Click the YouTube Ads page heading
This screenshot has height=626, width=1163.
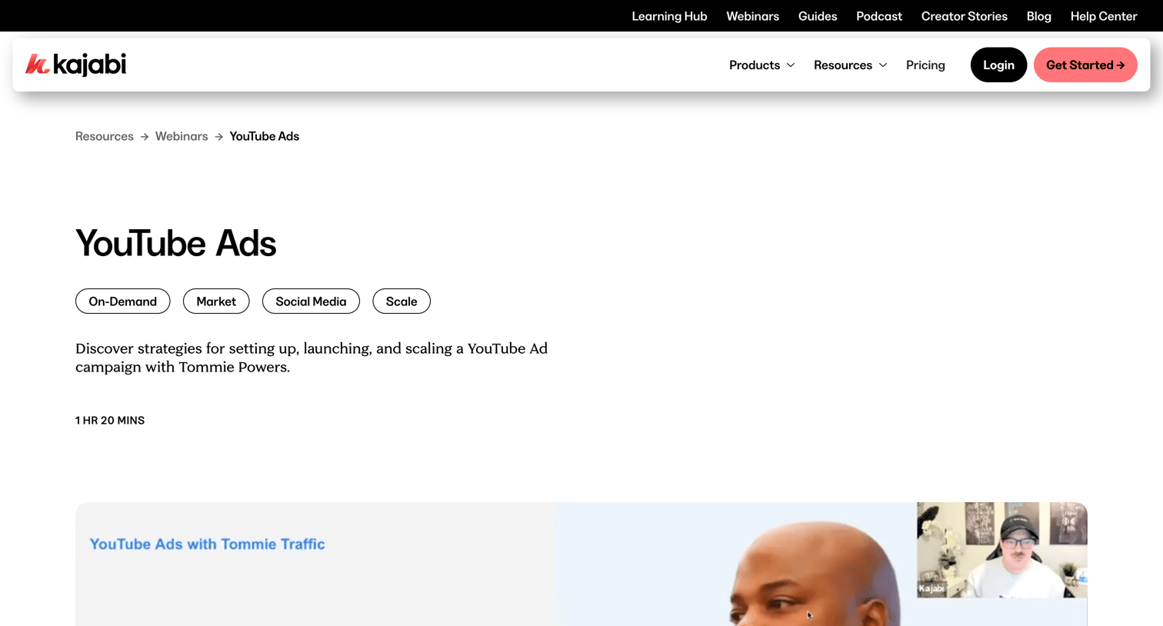175,244
